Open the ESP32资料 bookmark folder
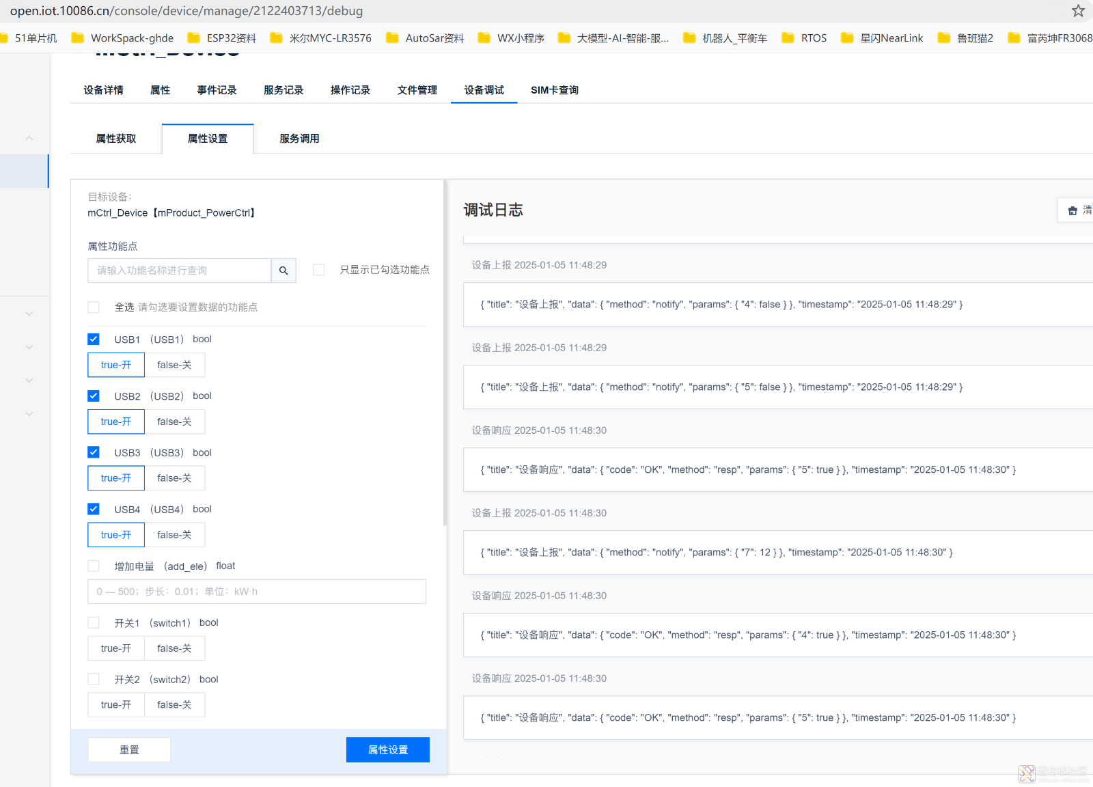 click(x=222, y=38)
